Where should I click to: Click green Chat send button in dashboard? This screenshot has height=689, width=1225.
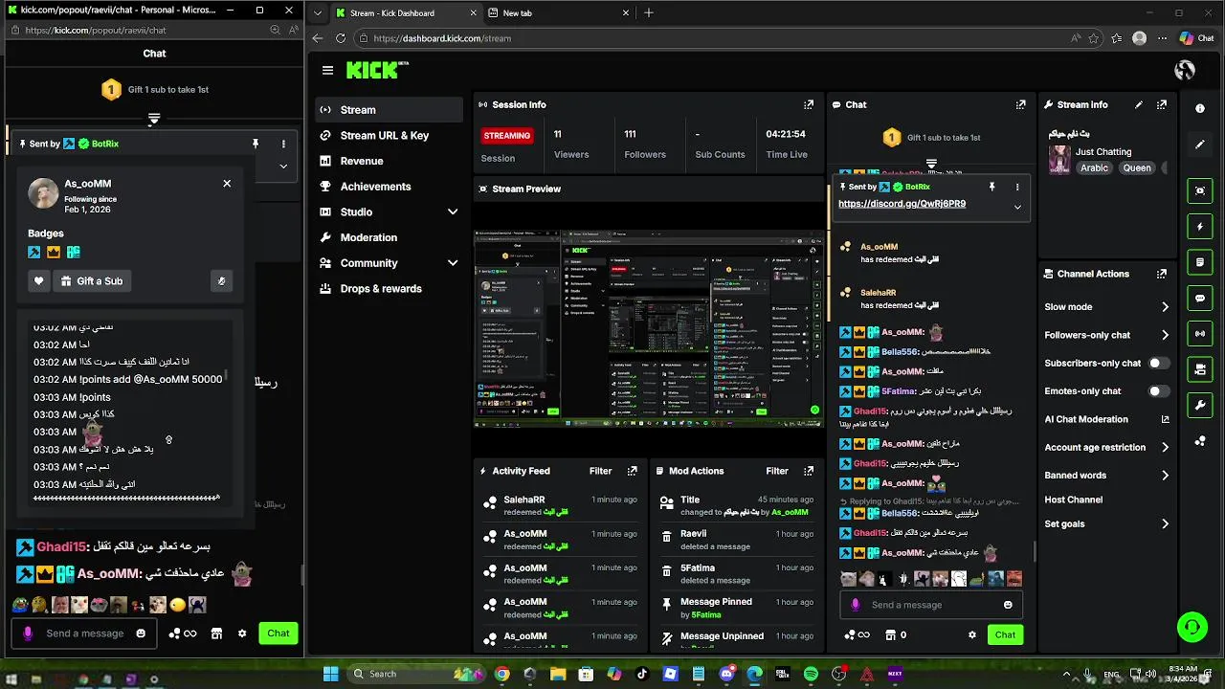pyautogui.click(x=1005, y=634)
